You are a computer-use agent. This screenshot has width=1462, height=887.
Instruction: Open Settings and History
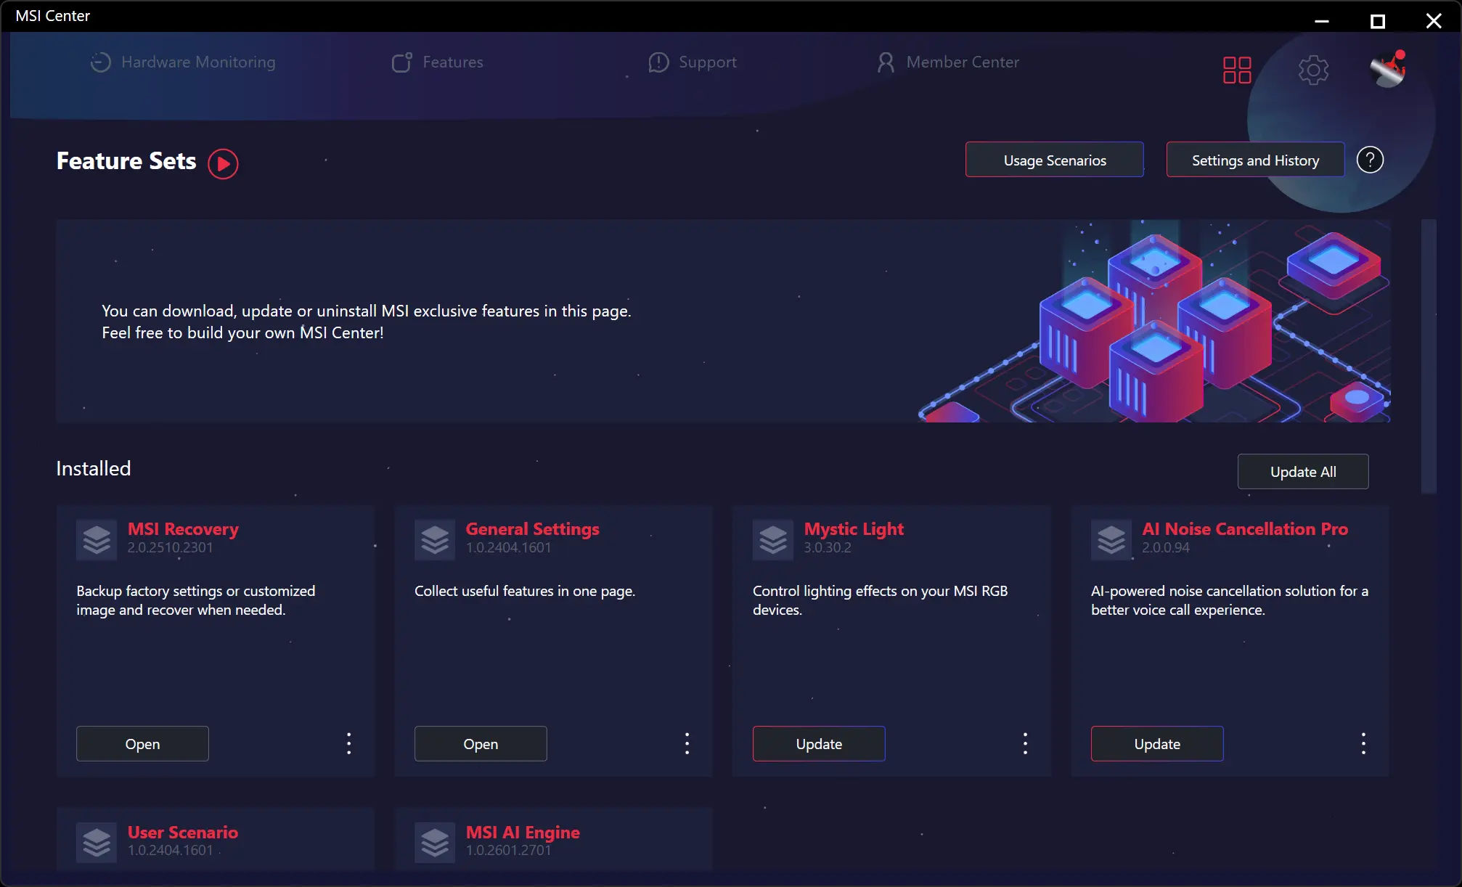click(x=1255, y=160)
